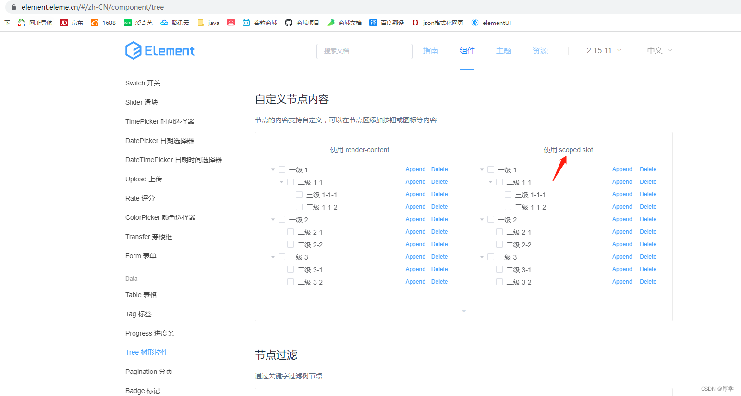Delete 二级 2-1 in render-content tree
The height and width of the screenshot is (396, 741).
point(439,232)
